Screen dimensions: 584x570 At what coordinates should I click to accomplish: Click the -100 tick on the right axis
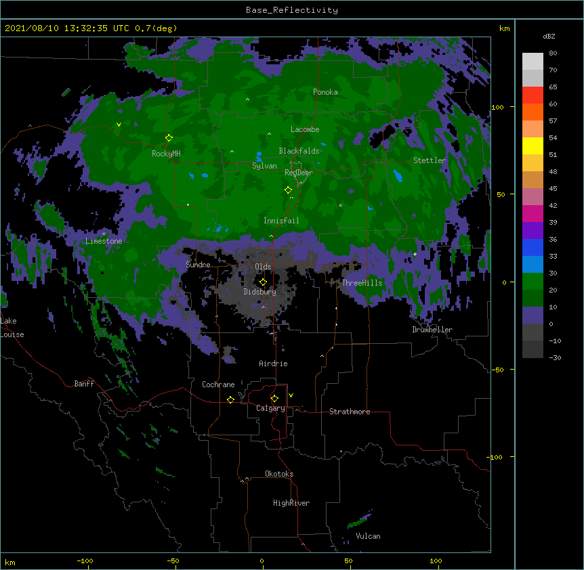[x=495, y=457]
